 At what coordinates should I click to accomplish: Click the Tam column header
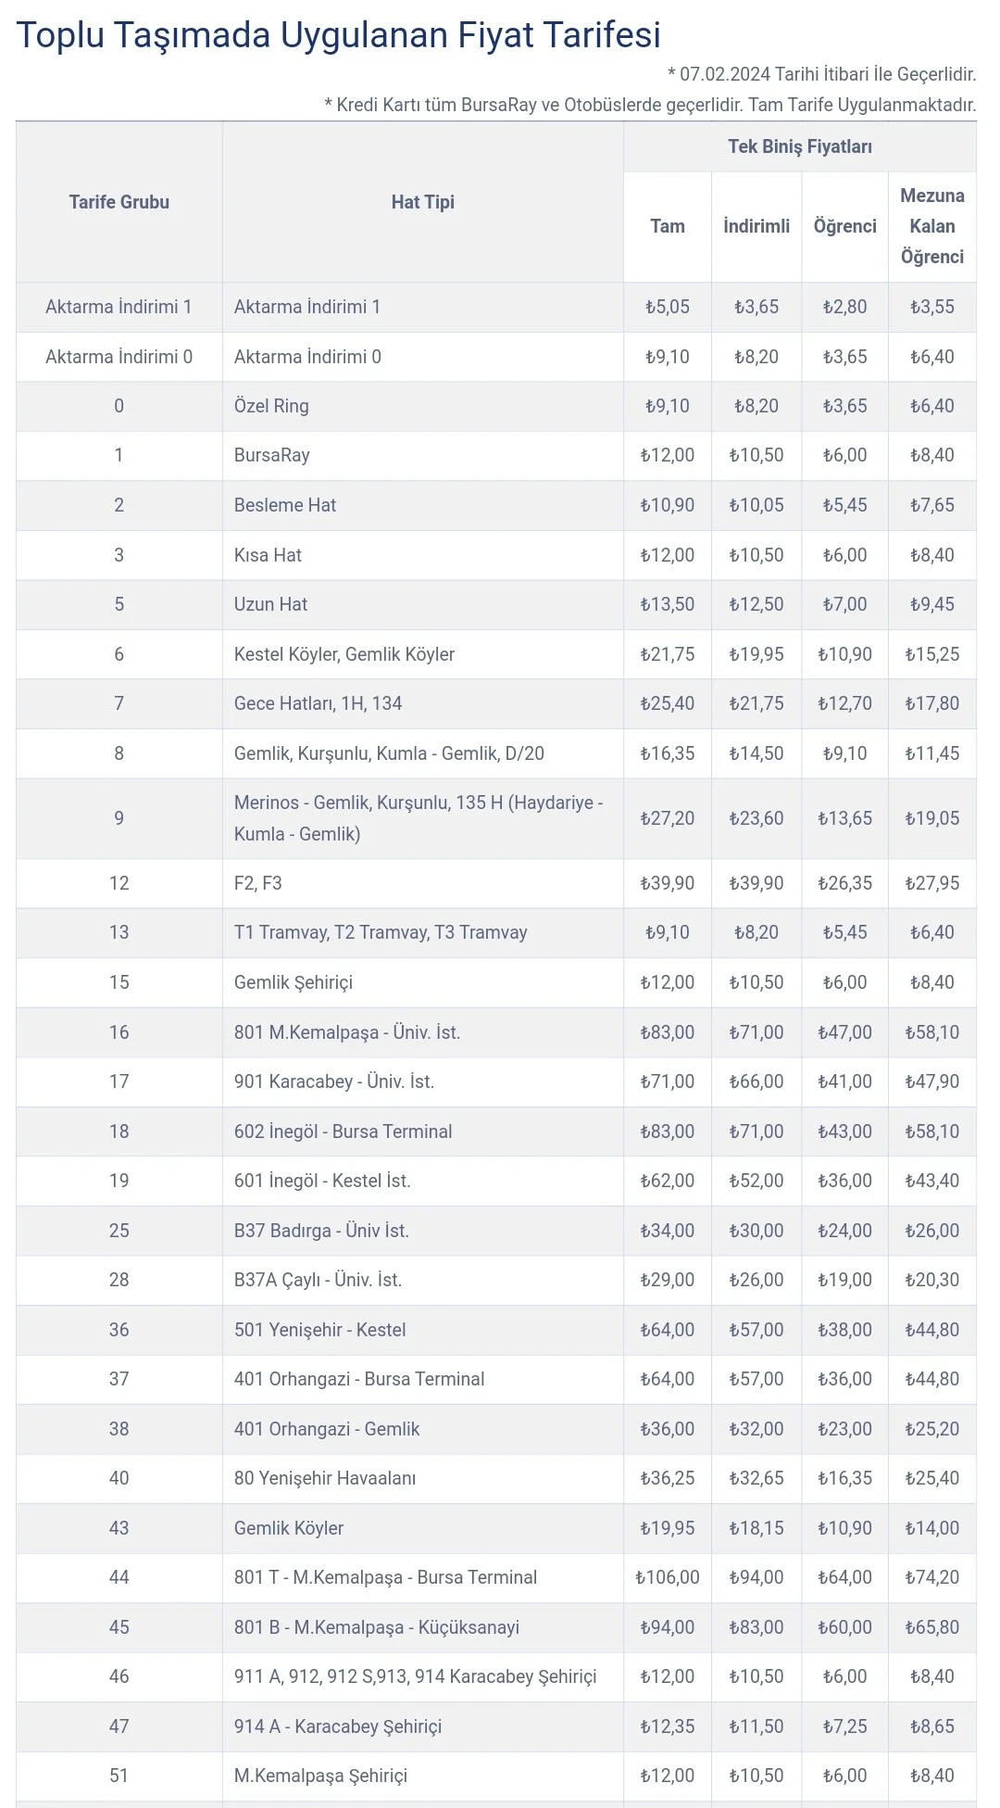pos(667,226)
